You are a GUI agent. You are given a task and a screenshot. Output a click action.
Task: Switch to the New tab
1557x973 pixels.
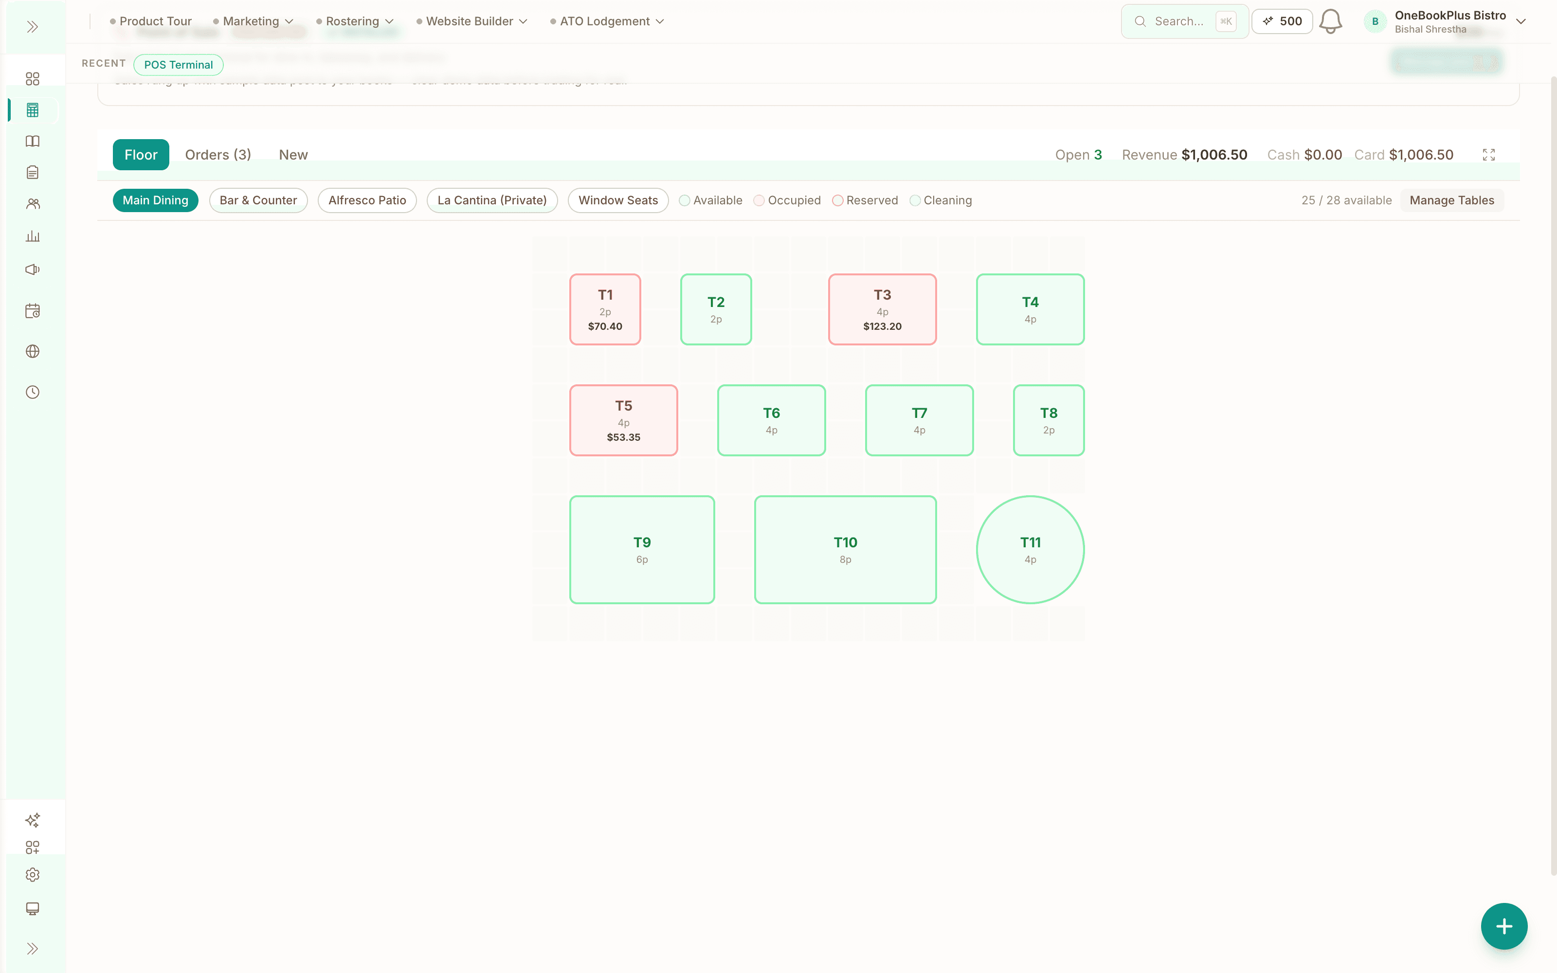coord(293,154)
